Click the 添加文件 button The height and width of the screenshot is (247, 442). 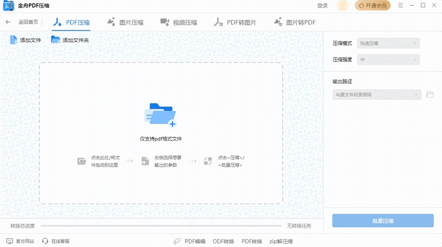[25, 40]
